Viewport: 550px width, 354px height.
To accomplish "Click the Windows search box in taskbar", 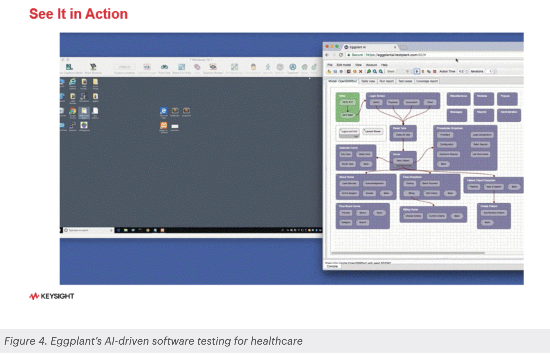I will coord(88,230).
